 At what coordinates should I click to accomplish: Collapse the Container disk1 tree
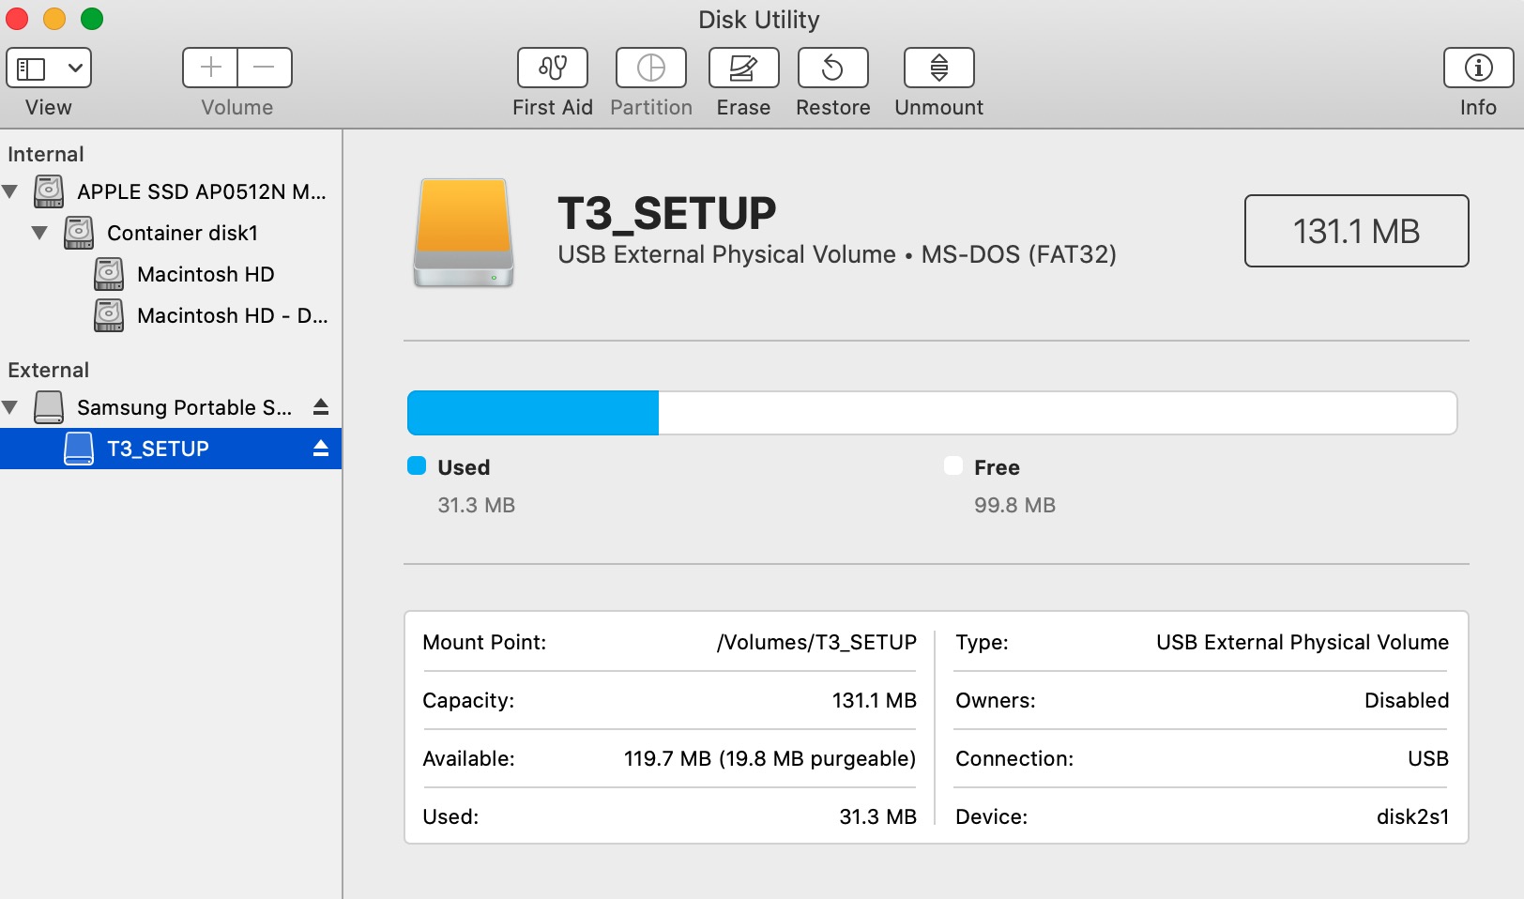[39, 233]
